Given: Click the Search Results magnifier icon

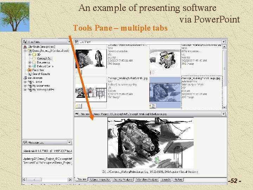Looking at the screenshot, I should (x=30, y=74).
